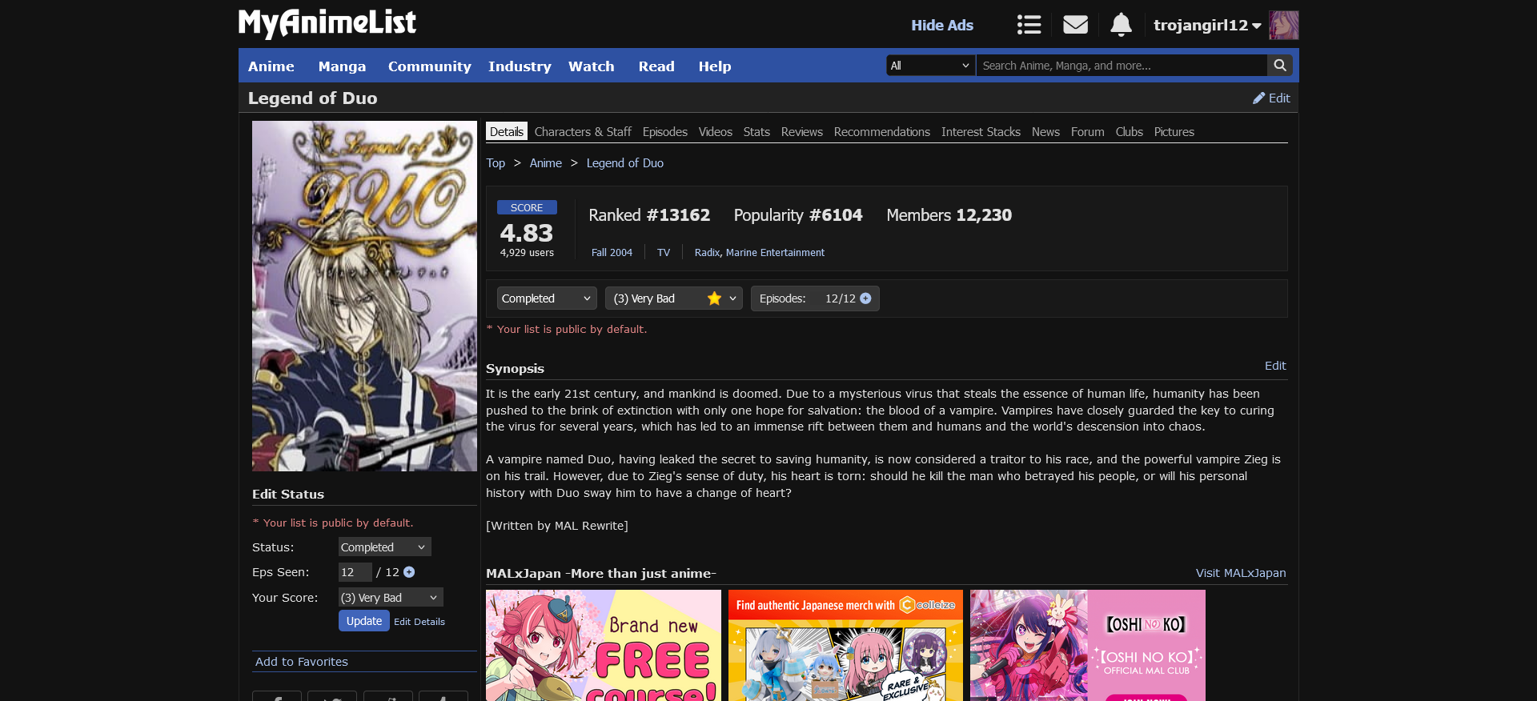Click the trojangirl12 profile avatar
Viewport: 1537px width, 701px height.
click(x=1283, y=25)
